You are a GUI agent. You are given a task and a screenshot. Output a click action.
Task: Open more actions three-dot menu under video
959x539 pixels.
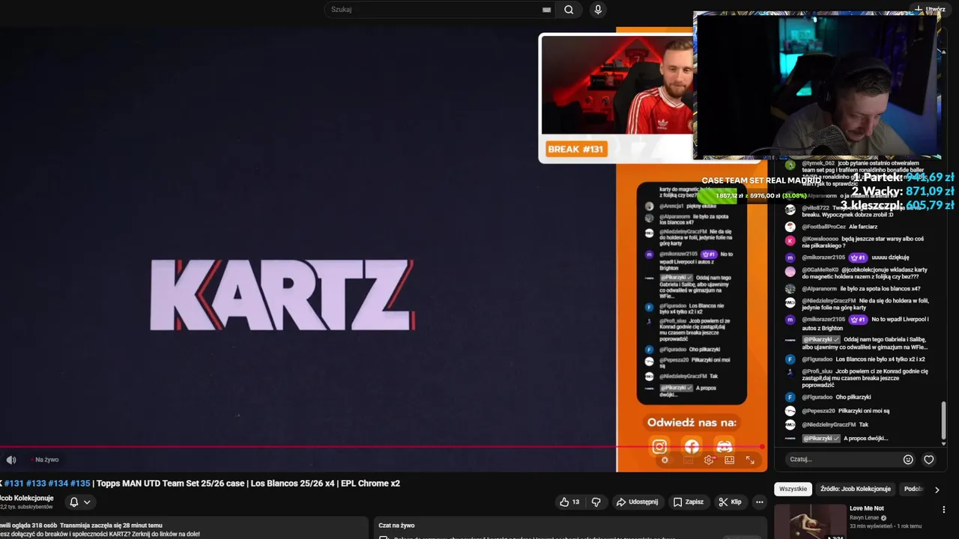760,502
